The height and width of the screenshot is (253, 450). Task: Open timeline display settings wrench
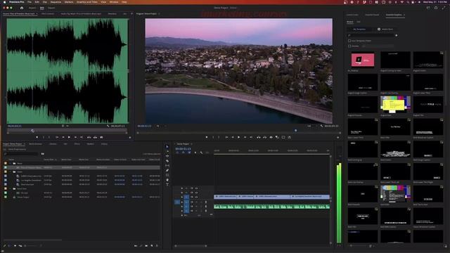[x=201, y=153]
